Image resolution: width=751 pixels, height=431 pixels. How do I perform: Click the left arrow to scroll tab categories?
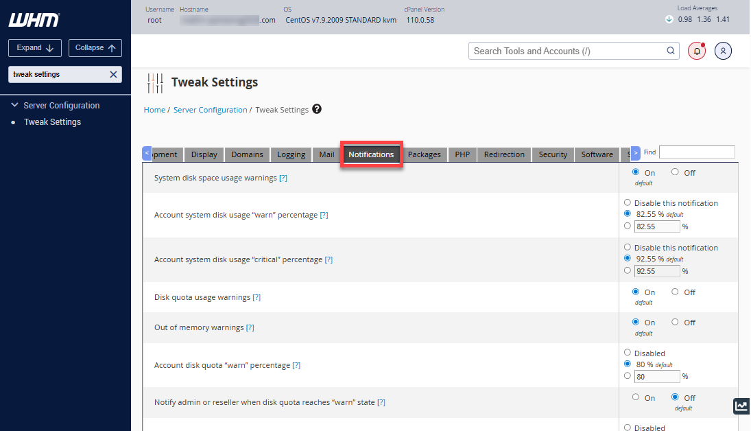(x=146, y=154)
